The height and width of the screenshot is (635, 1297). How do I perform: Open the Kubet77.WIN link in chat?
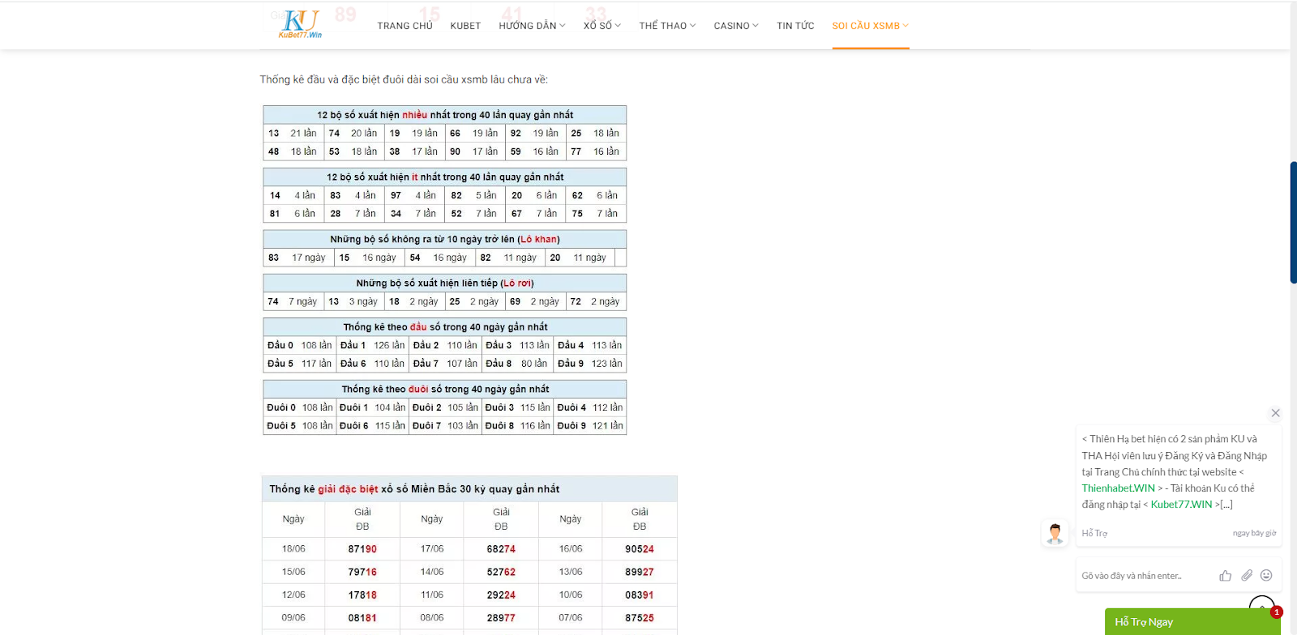coord(1181,505)
